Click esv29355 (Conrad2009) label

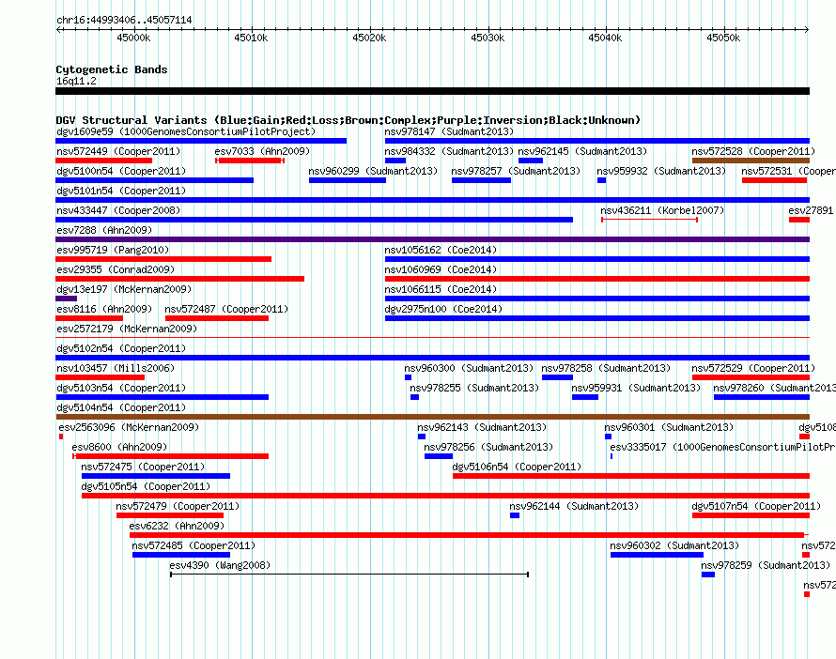tap(116, 269)
